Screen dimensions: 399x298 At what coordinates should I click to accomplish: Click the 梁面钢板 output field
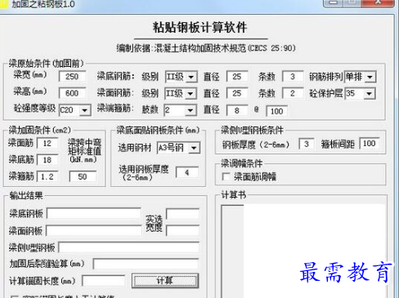pyautogui.click(x=94, y=230)
